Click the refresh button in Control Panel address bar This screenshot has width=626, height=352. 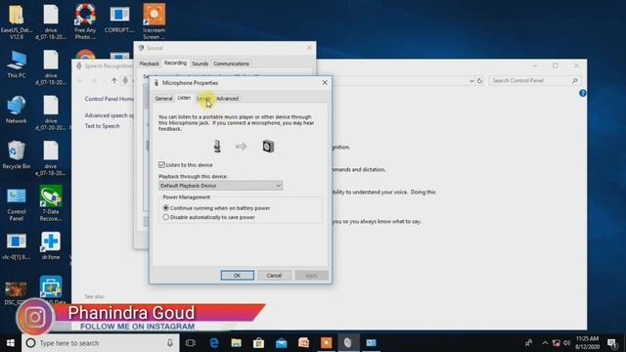coord(479,80)
